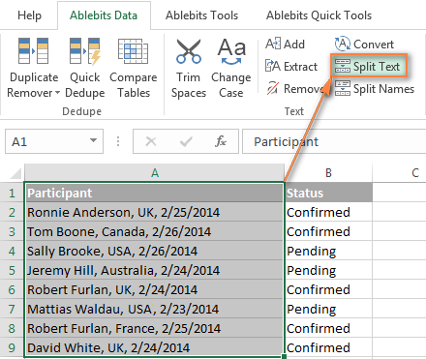Select cell with Mattias Waldau, USA
Viewport: 426px width, 359px height.
(x=154, y=309)
